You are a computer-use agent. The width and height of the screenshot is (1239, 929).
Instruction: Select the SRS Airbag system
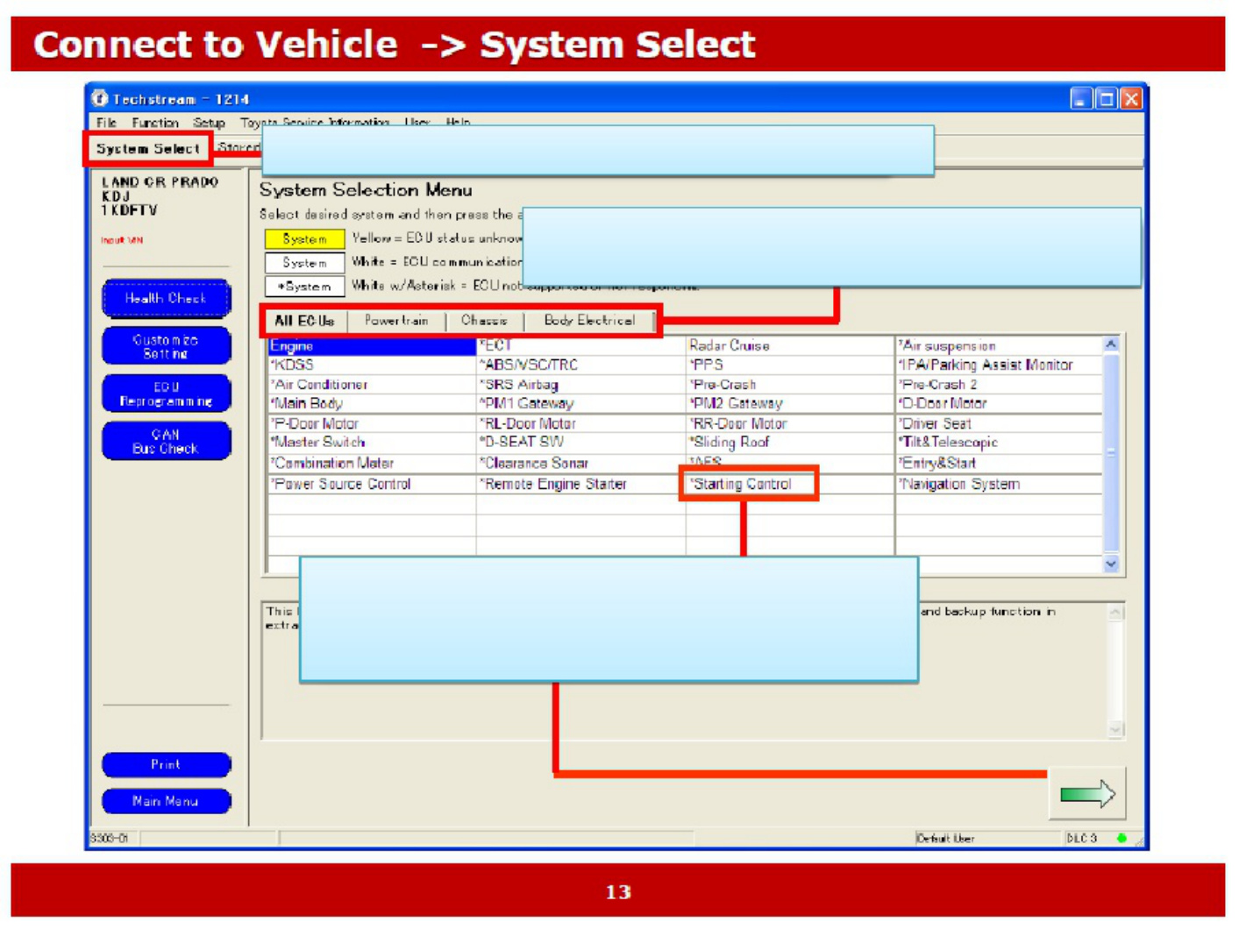click(x=580, y=385)
